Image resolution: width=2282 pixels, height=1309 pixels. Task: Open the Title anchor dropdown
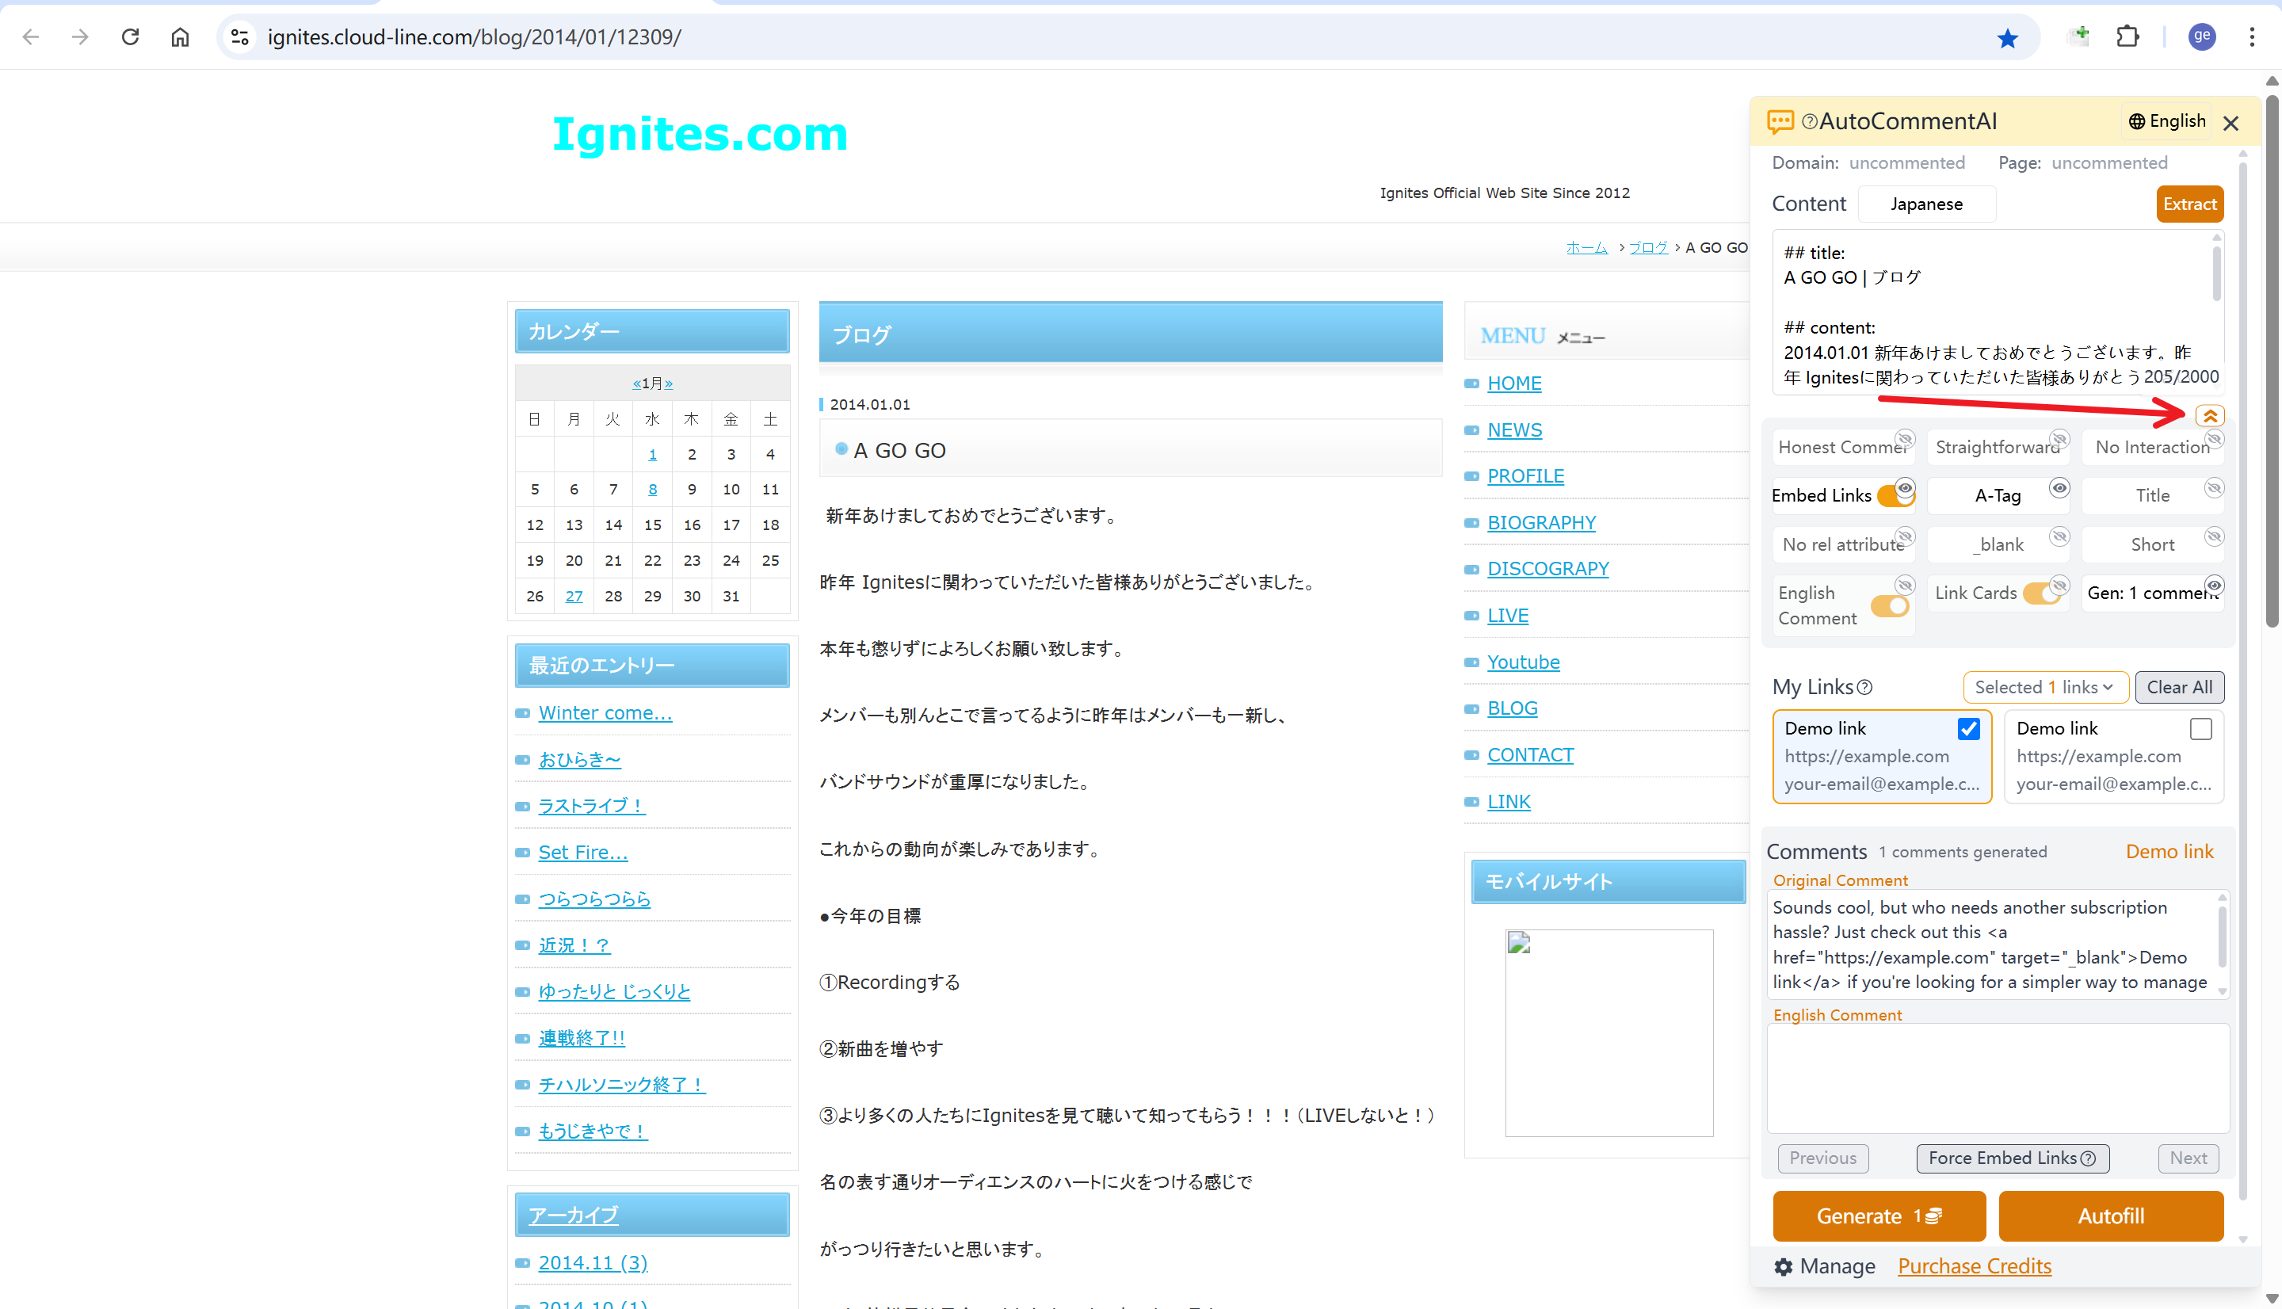pyautogui.click(x=2152, y=496)
